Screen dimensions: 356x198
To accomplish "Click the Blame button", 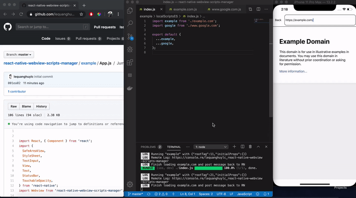I will point(26,106).
